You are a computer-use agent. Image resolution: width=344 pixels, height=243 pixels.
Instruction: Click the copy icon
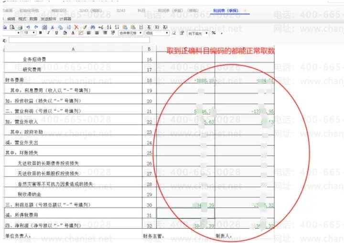point(60,27)
